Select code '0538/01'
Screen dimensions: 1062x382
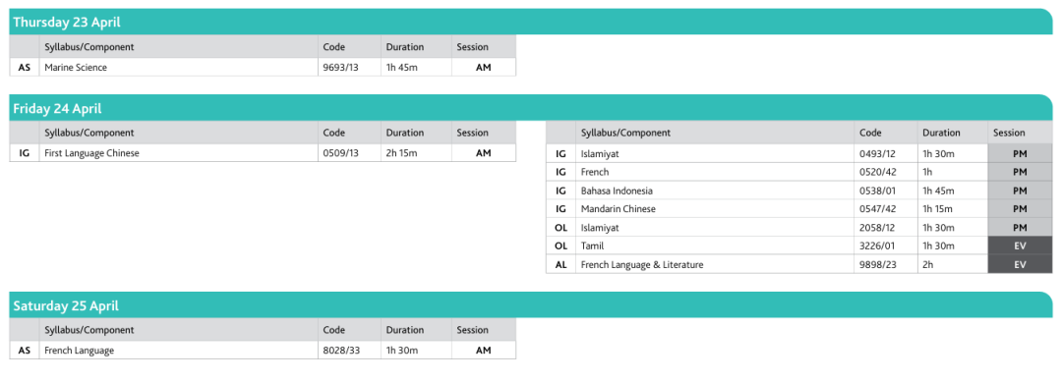[885, 191]
